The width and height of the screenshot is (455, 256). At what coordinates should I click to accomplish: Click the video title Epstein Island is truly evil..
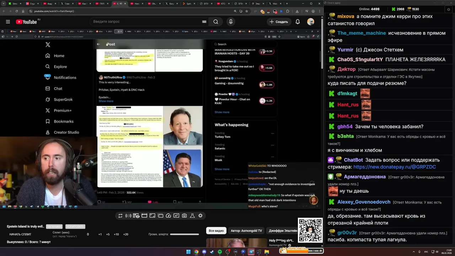click(x=26, y=226)
